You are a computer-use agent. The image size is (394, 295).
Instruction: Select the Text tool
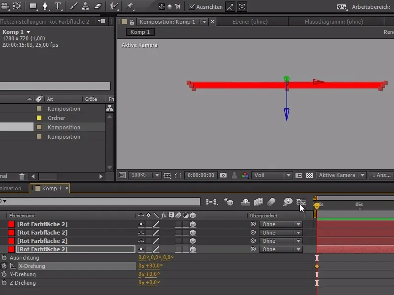pyautogui.click(x=58, y=6)
